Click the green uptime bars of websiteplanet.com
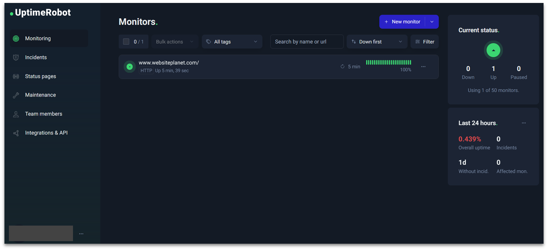 (x=388, y=63)
